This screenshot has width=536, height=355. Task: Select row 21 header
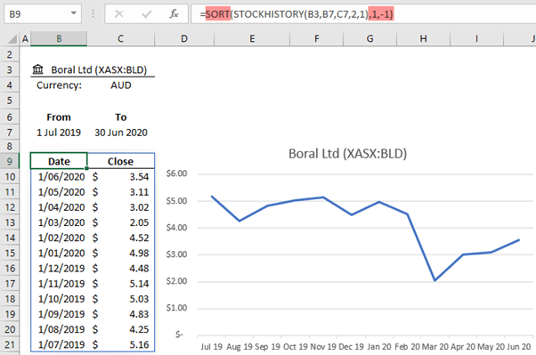pos(10,344)
